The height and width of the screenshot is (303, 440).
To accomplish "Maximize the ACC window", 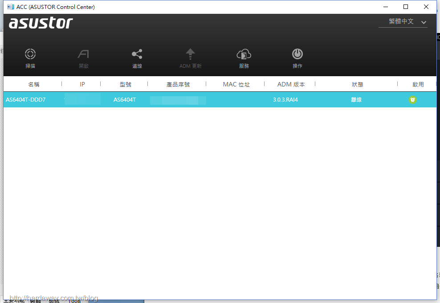I will tap(406, 7).
